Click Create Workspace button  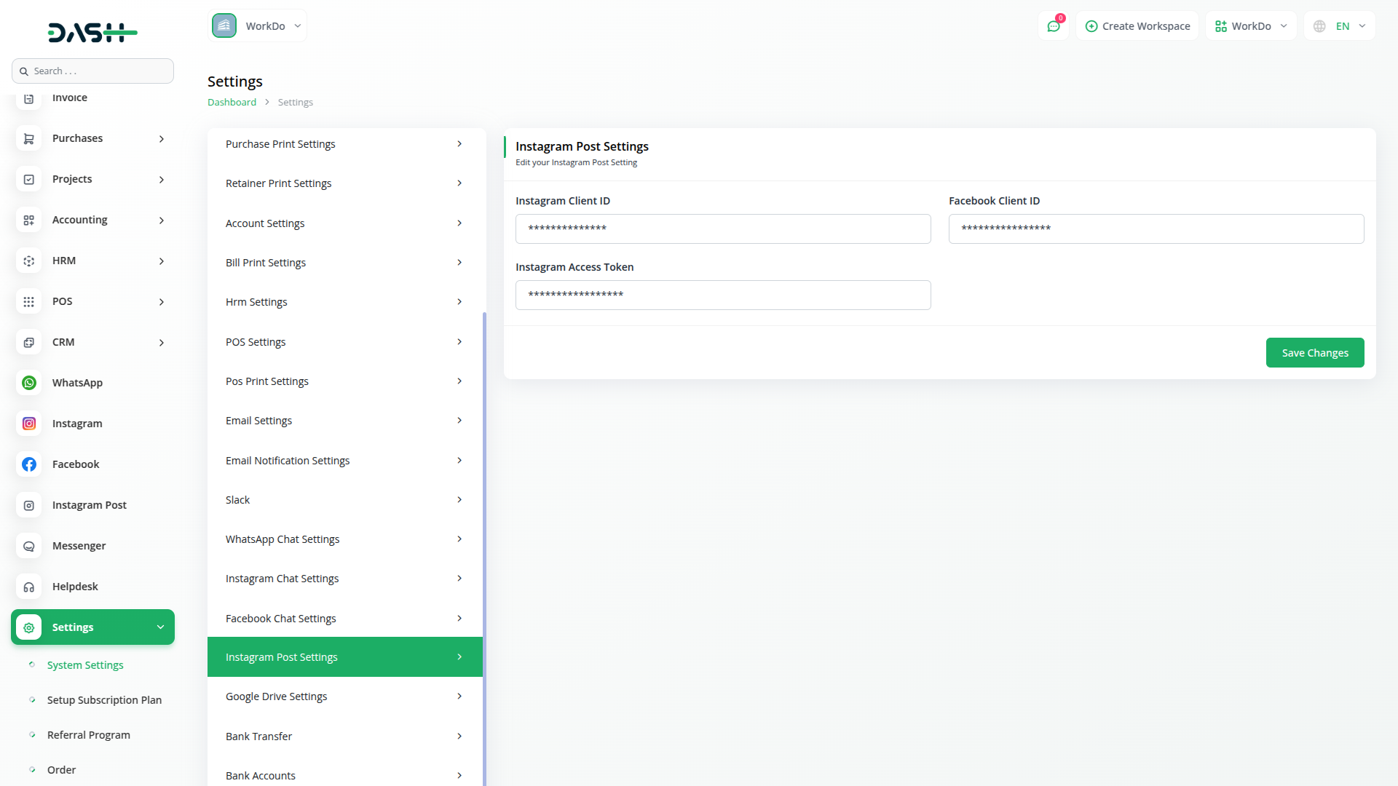1137,26
